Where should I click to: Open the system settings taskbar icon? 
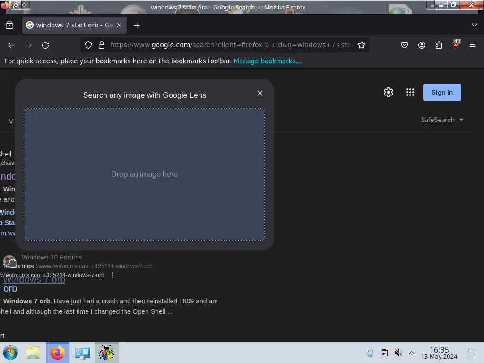(x=82, y=353)
